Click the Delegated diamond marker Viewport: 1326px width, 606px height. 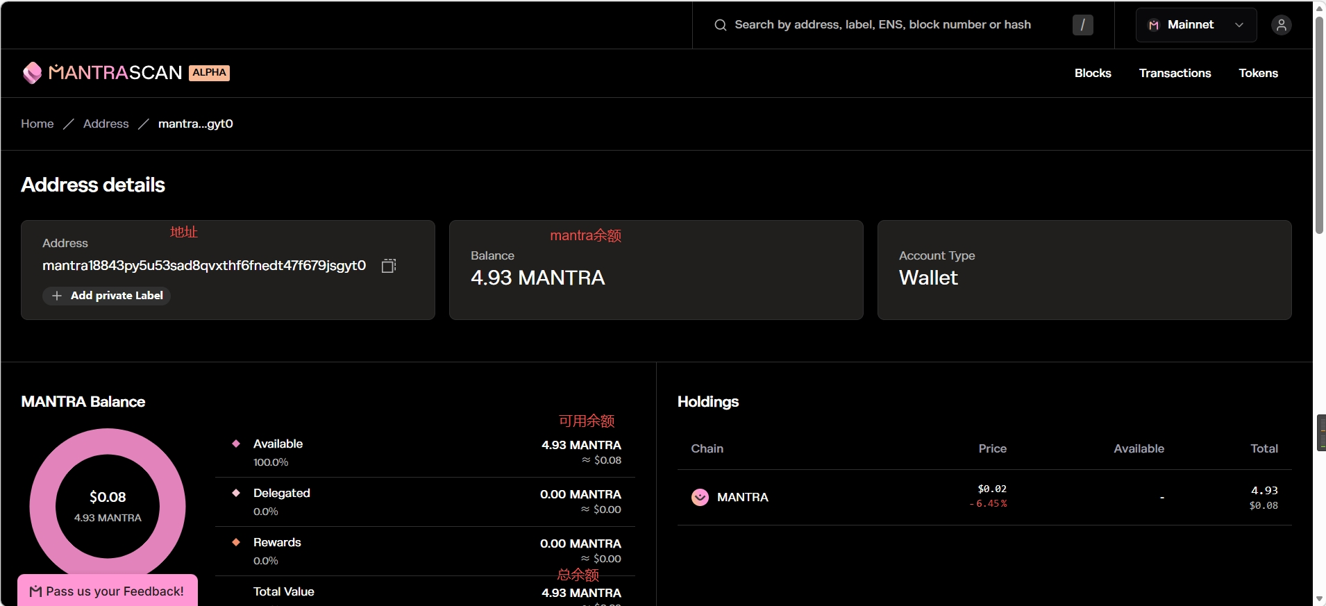tap(236, 493)
